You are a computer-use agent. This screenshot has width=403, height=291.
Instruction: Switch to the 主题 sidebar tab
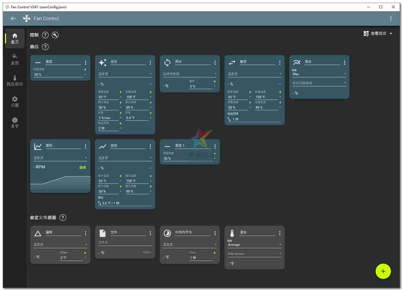click(15, 59)
